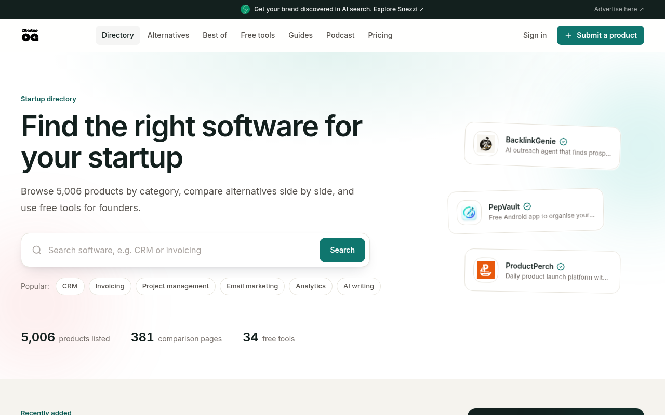Click the Advertise here link
665x415 pixels.
(x=619, y=9)
